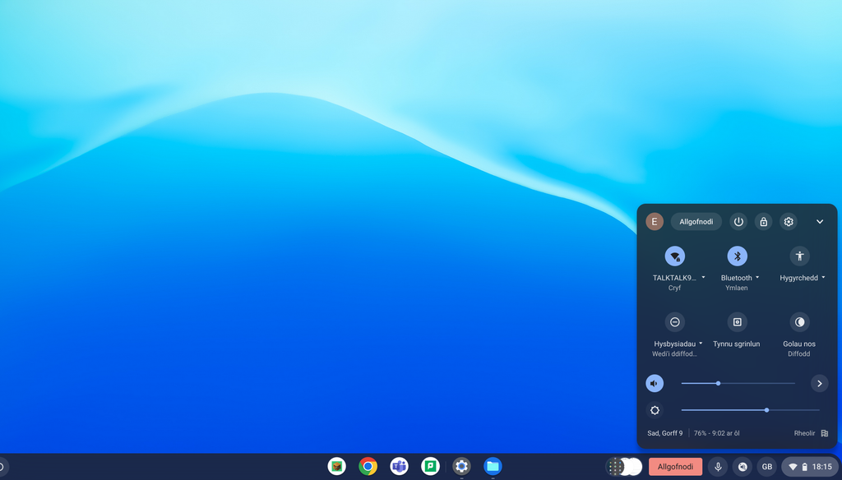842x480 pixels.
Task: Open the green P app on the shelf
Action: [430, 466]
